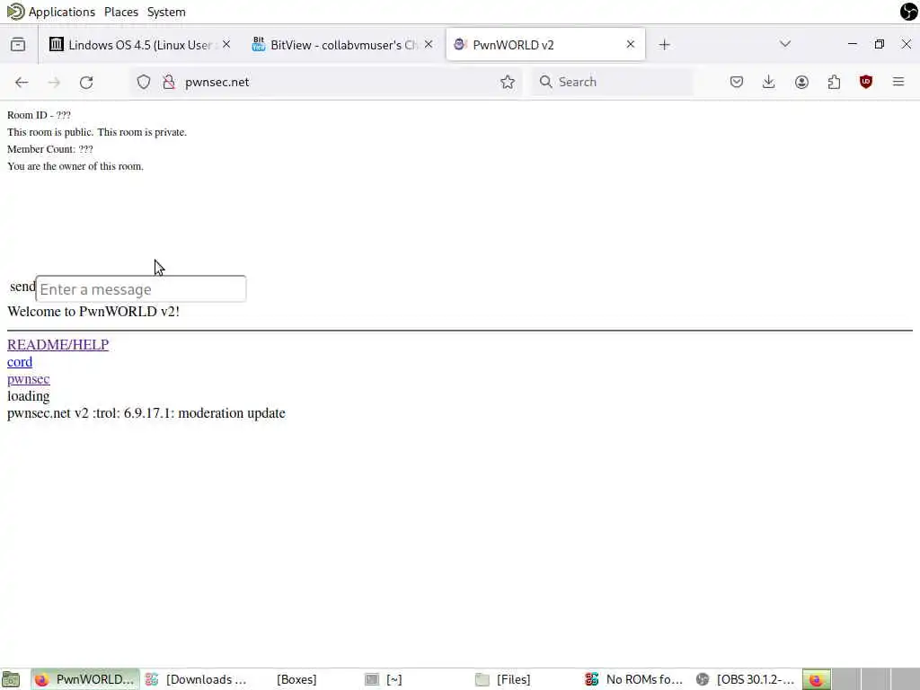Click the OBS icon in the top panel

tap(909, 12)
